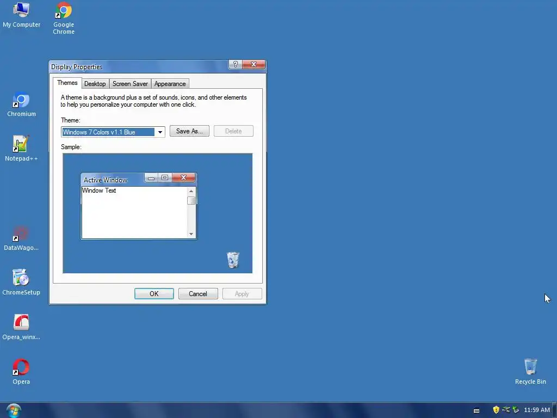This screenshot has width=557, height=418.
Task: Open the Windows Start orb
Action: (x=14, y=410)
